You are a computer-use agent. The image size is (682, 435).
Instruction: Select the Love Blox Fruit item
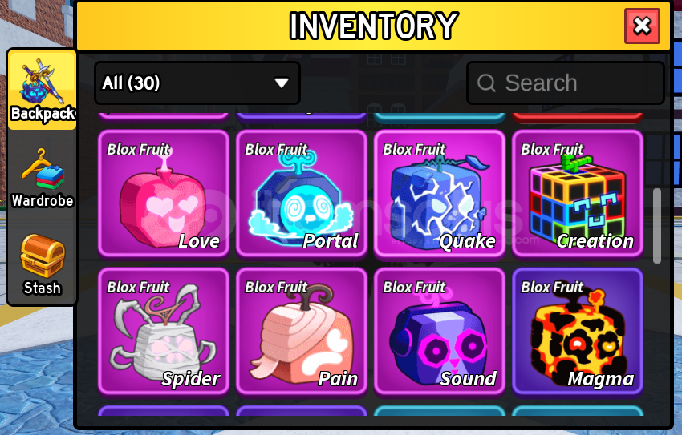coord(164,194)
